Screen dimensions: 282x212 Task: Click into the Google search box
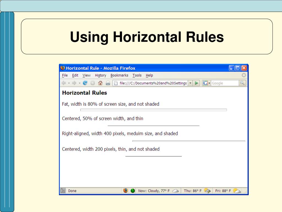point(225,83)
